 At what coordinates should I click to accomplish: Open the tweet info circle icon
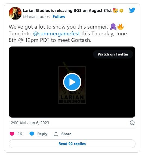click(132, 123)
